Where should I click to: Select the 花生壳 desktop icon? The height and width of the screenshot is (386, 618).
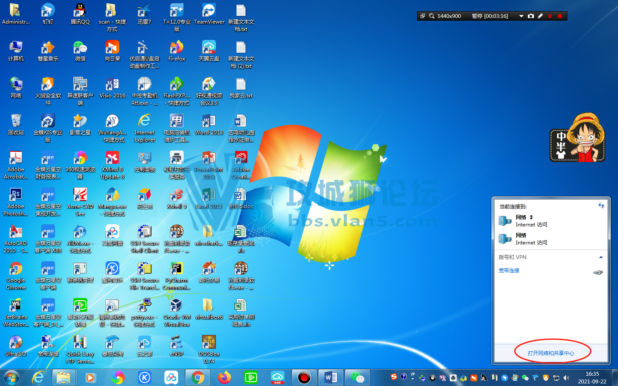144,199
